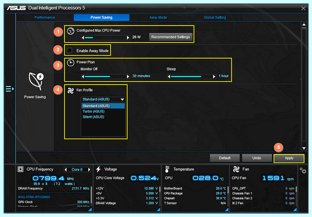Click the DRAM Voltage row
This screenshot has width=312, height=217.
point(127,203)
